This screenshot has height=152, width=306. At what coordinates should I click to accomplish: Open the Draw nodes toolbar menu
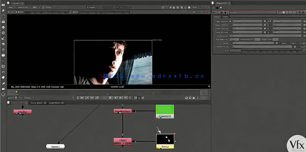(3, 10)
